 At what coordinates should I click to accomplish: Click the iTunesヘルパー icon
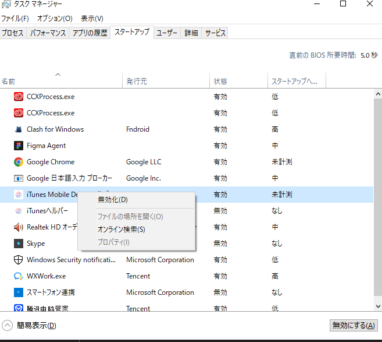click(x=19, y=211)
